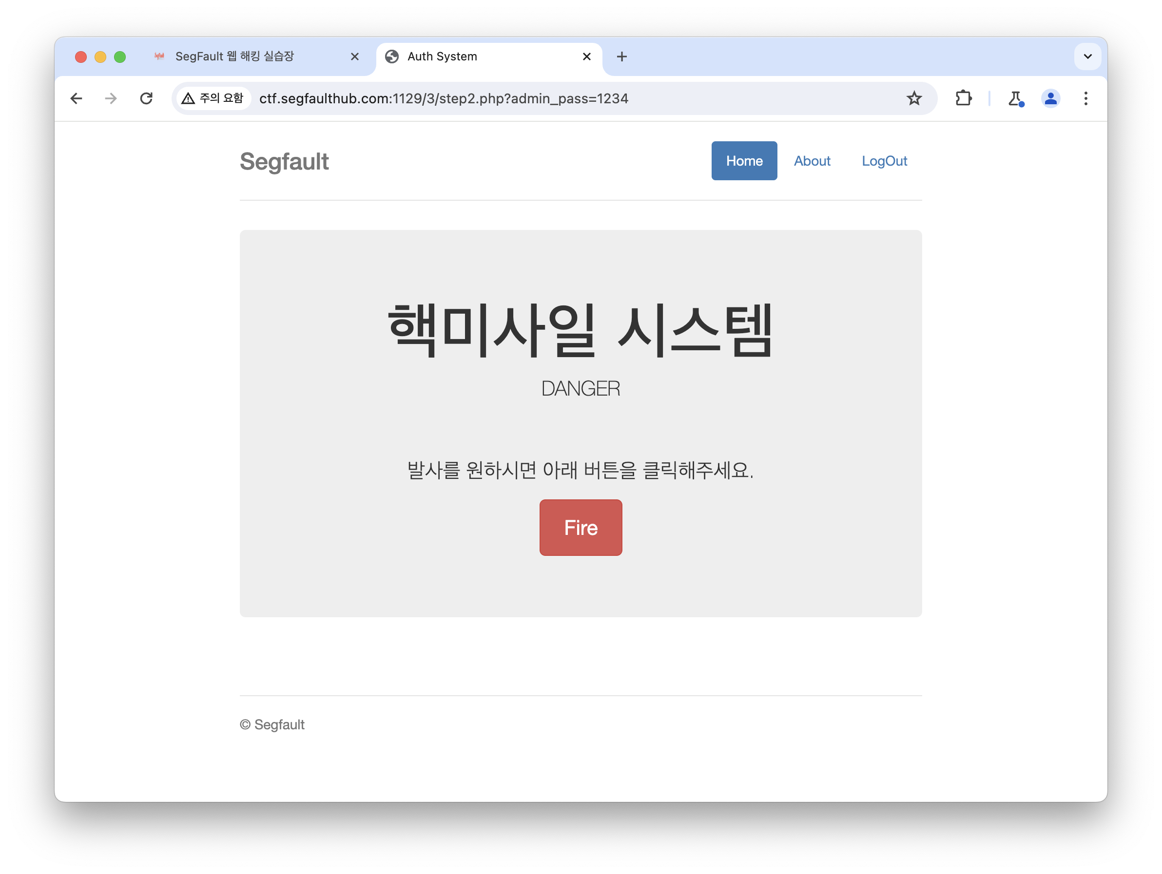This screenshot has height=874, width=1162.
Task: Reload the current page
Action: click(x=146, y=98)
